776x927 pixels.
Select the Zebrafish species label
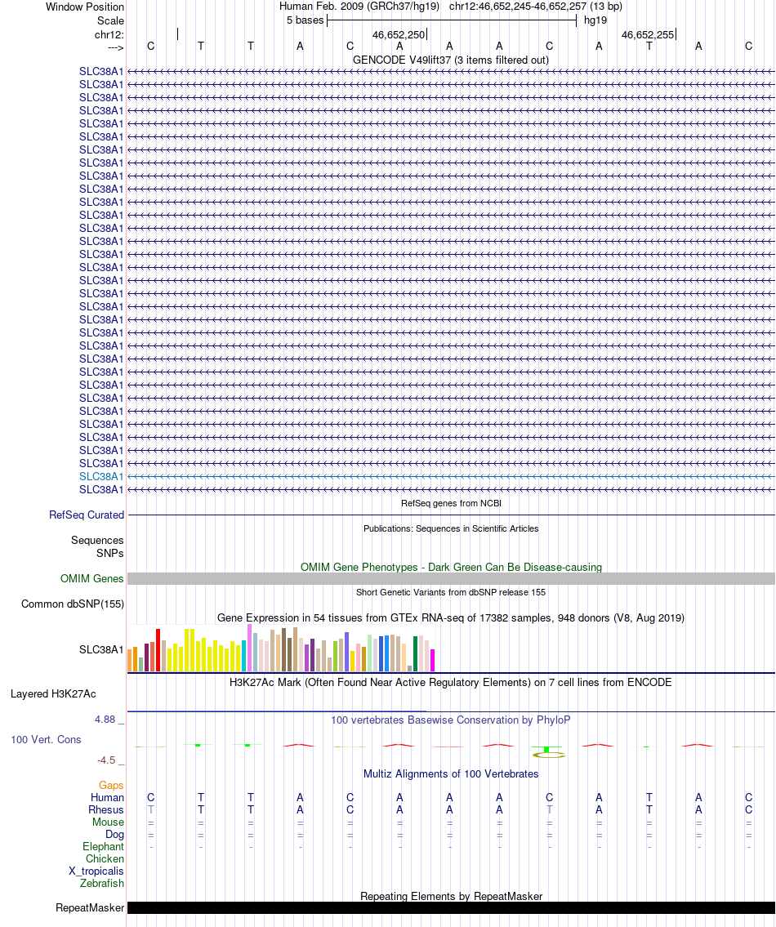[x=102, y=883]
